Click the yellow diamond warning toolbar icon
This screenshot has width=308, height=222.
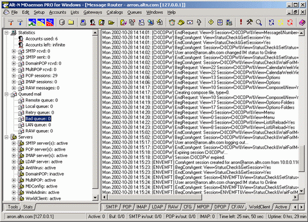211,22
